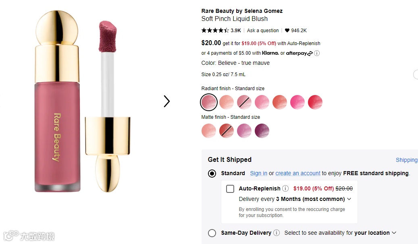
Task: Click the Sign in link
Action: 258,173
